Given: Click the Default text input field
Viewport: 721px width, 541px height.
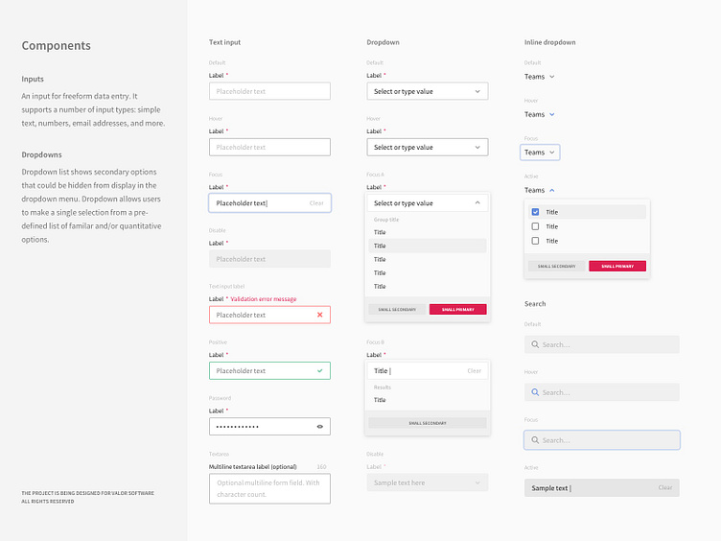Looking at the screenshot, I should pyautogui.click(x=269, y=91).
